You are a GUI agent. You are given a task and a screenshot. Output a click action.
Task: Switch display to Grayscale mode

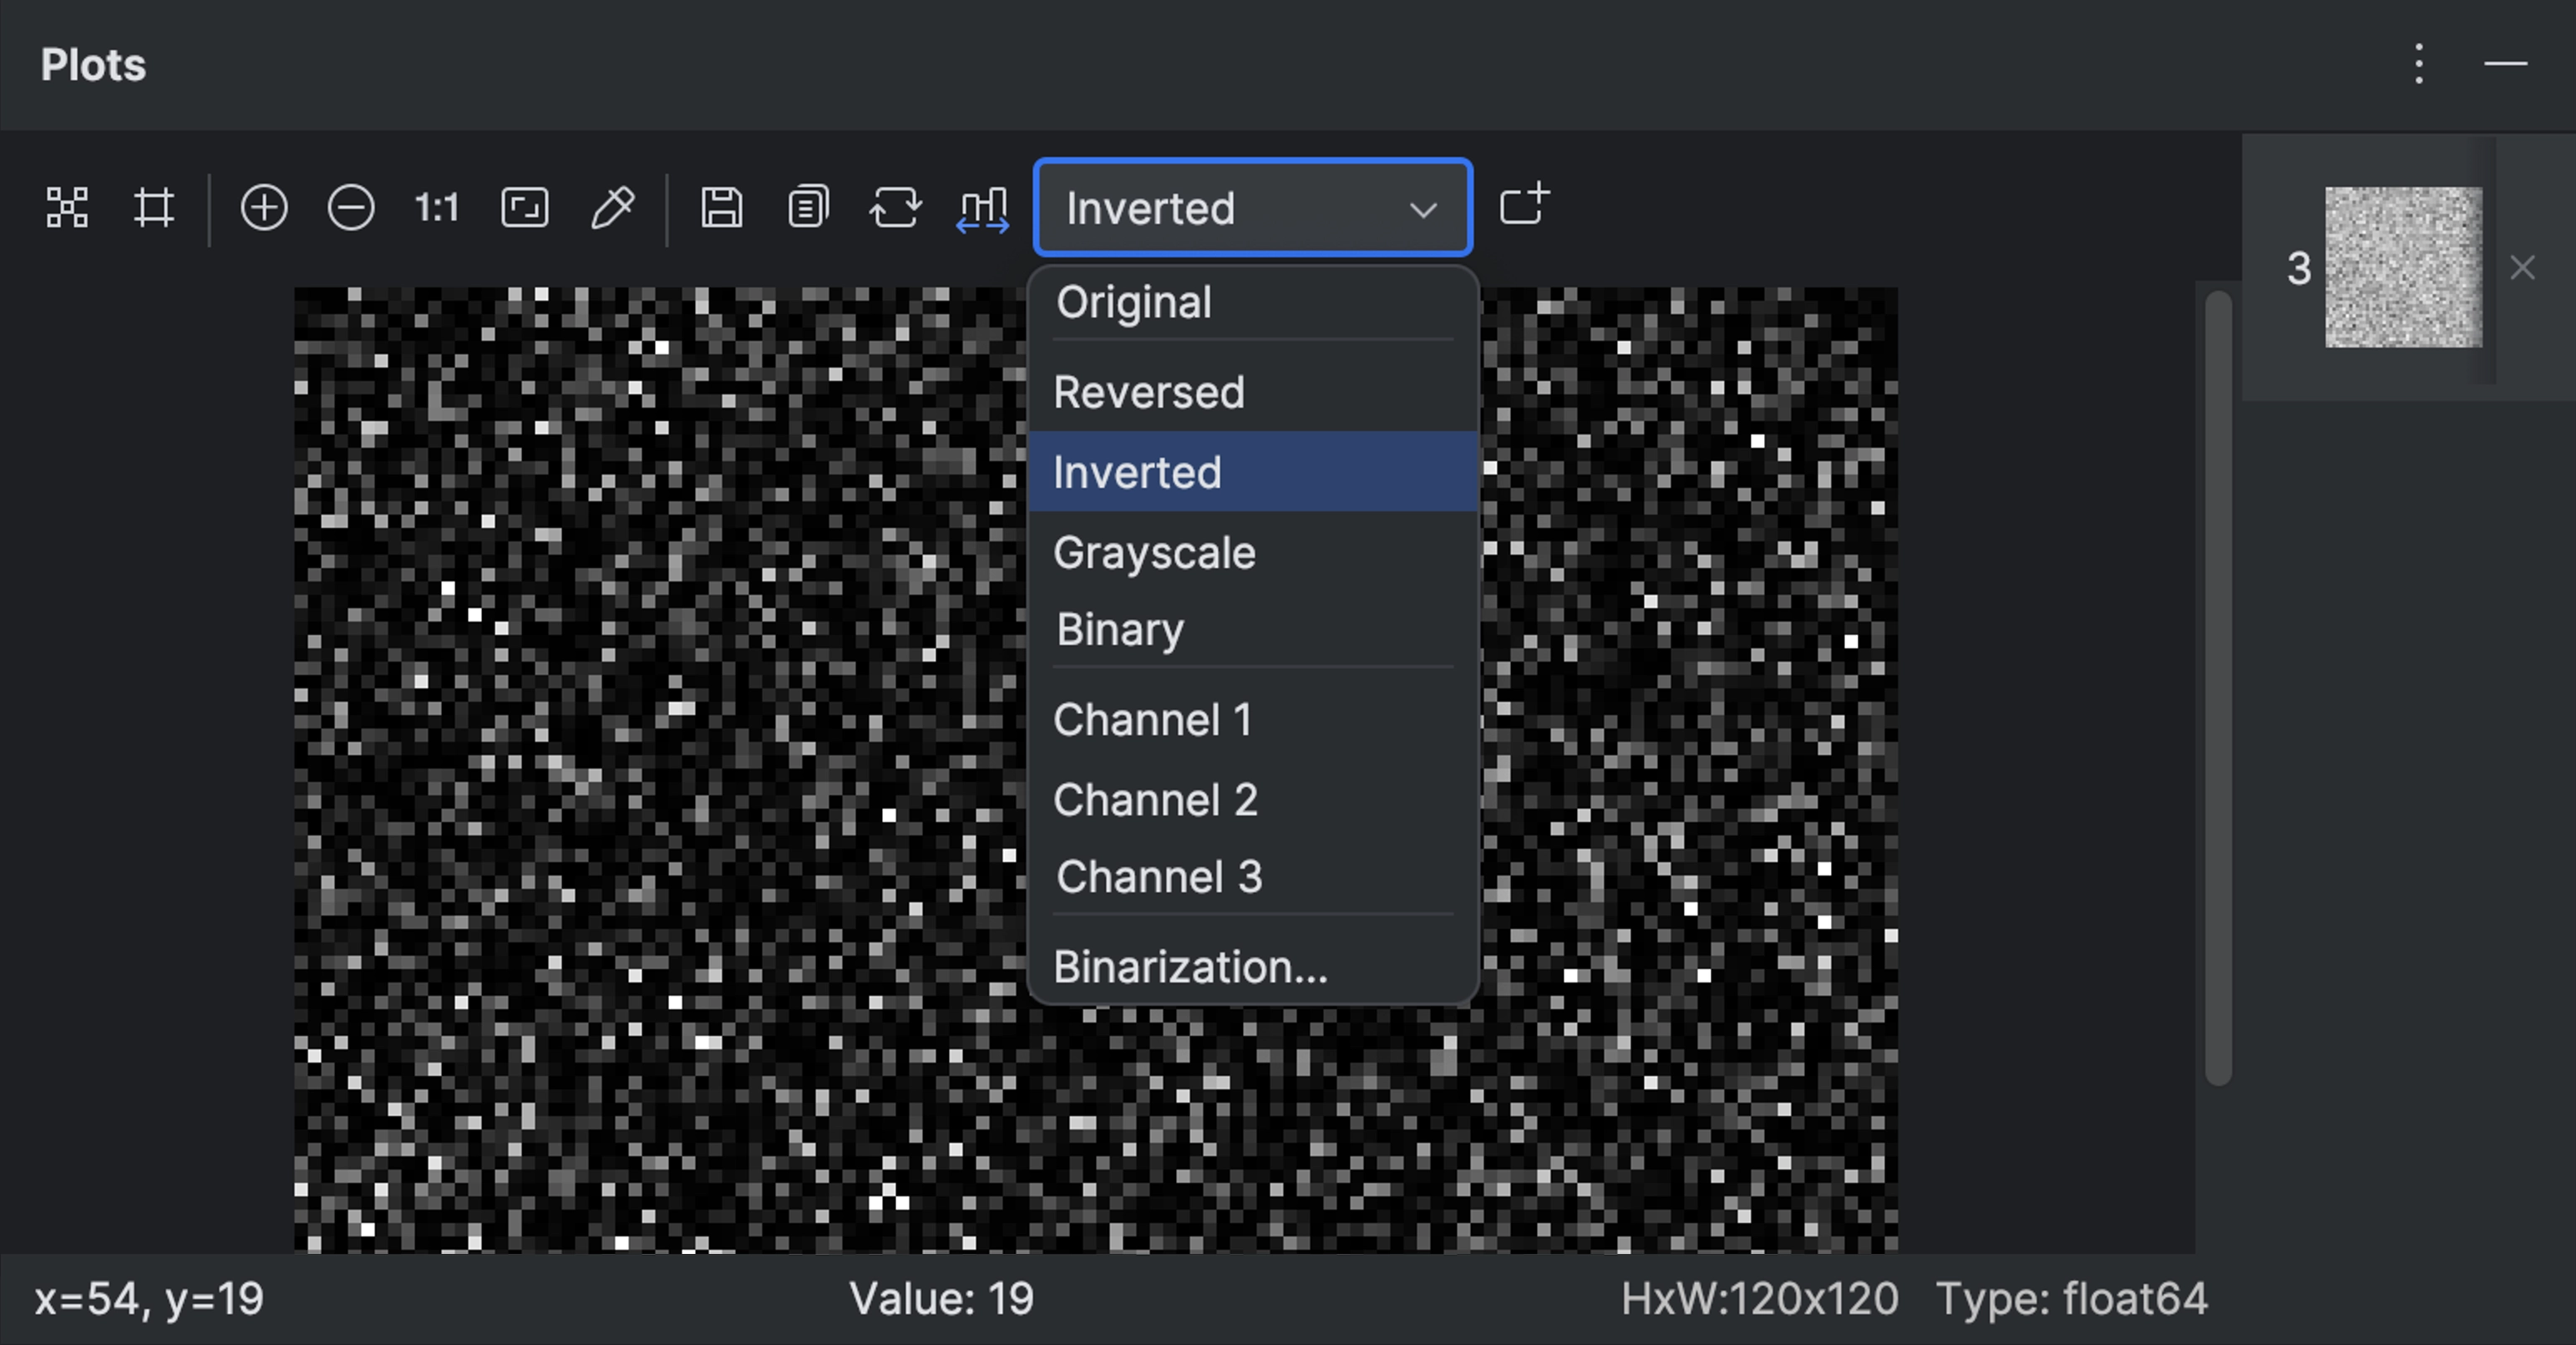(x=1155, y=552)
